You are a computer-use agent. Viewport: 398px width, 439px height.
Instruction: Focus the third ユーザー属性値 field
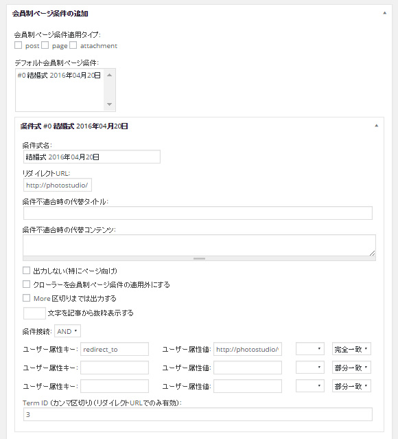click(248, 386)
